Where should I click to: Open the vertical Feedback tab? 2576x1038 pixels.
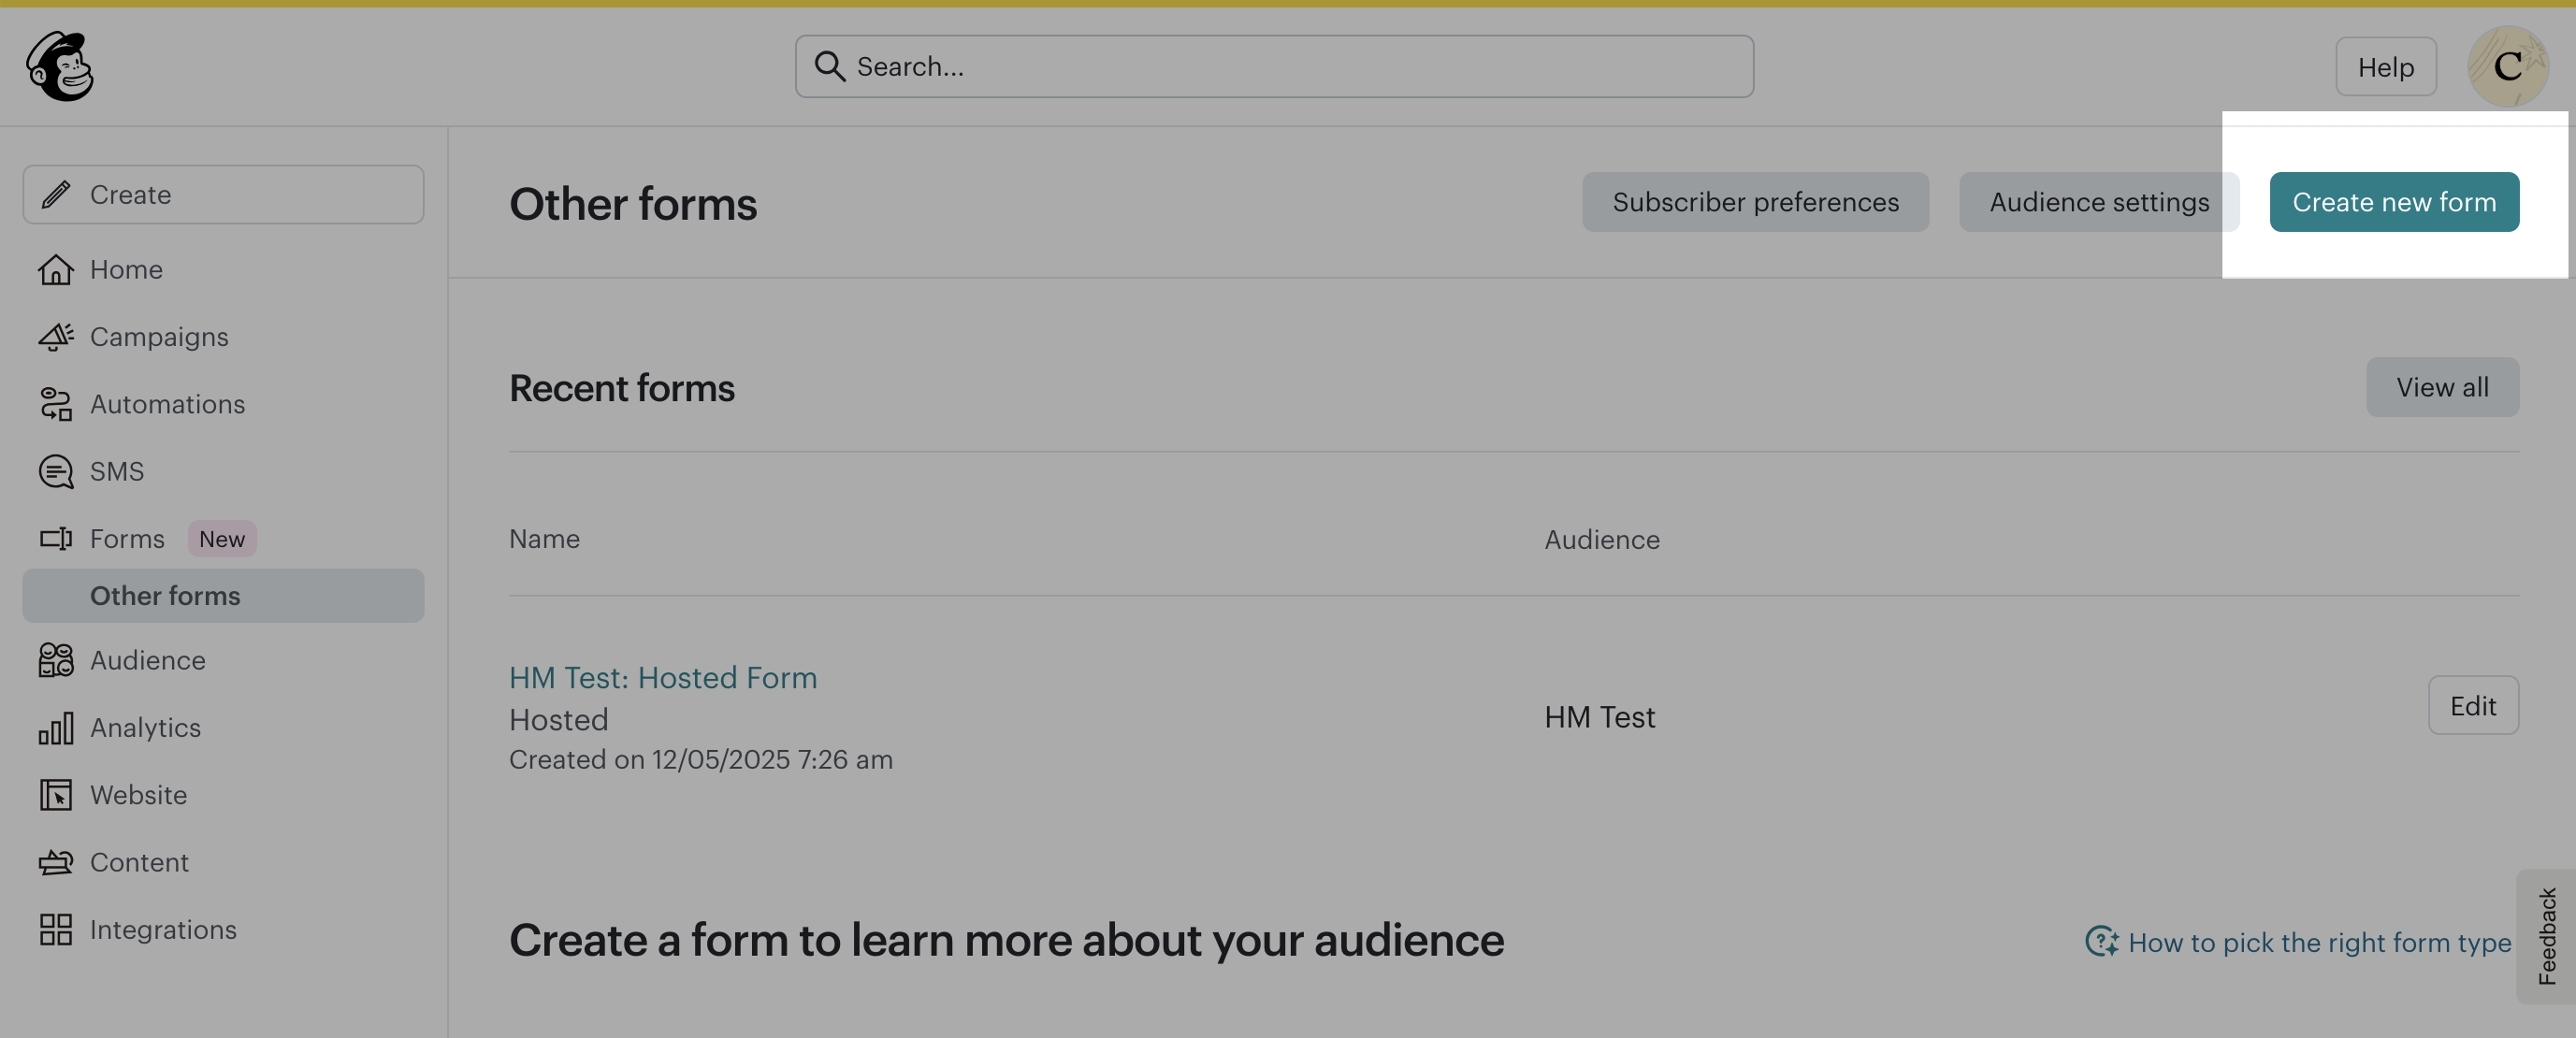2546,937
